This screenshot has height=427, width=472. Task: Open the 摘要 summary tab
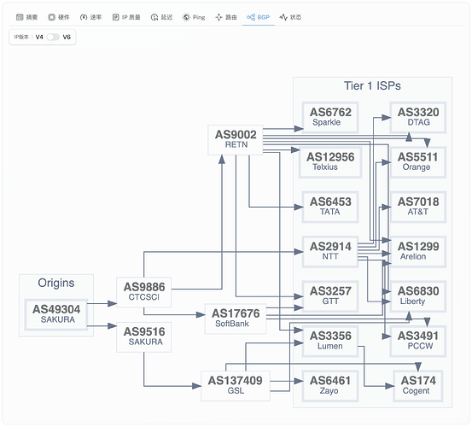click(x=26, y=17)
